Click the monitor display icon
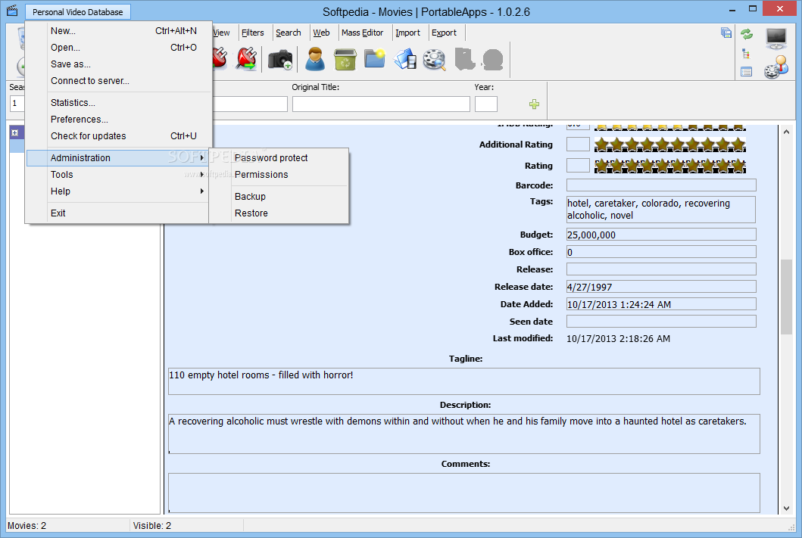Screen dimensions: 802x538 pyautogui.click(x=776, y=39)
